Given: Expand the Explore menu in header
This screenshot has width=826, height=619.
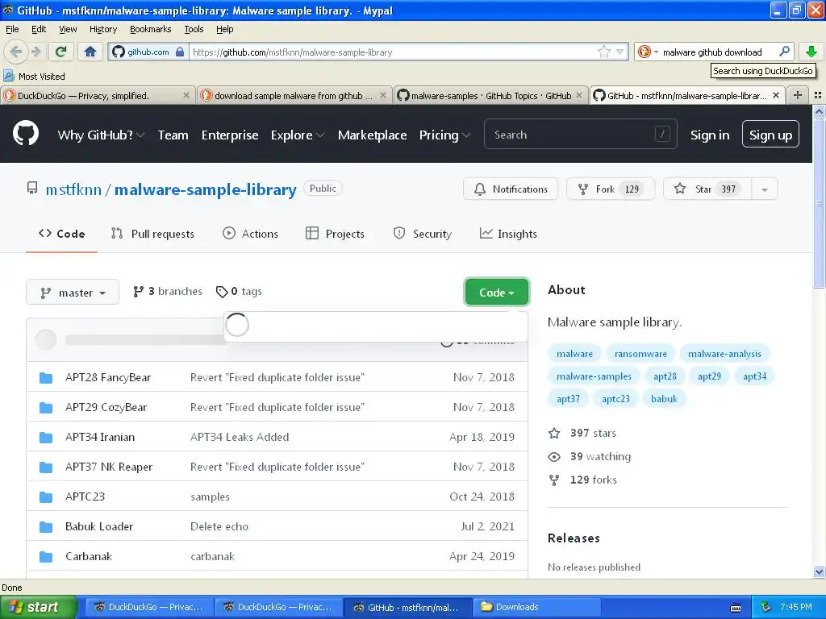Looking at the screenshot, I should click(x=298, y=135).
